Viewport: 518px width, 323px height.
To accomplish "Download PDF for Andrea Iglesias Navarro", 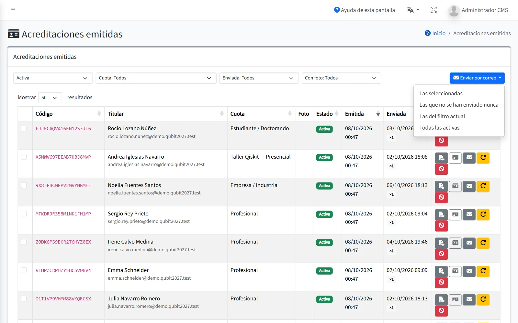I will 441,158.
